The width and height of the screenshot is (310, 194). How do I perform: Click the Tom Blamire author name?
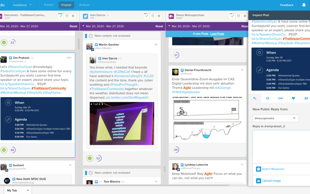pos(112,181)
